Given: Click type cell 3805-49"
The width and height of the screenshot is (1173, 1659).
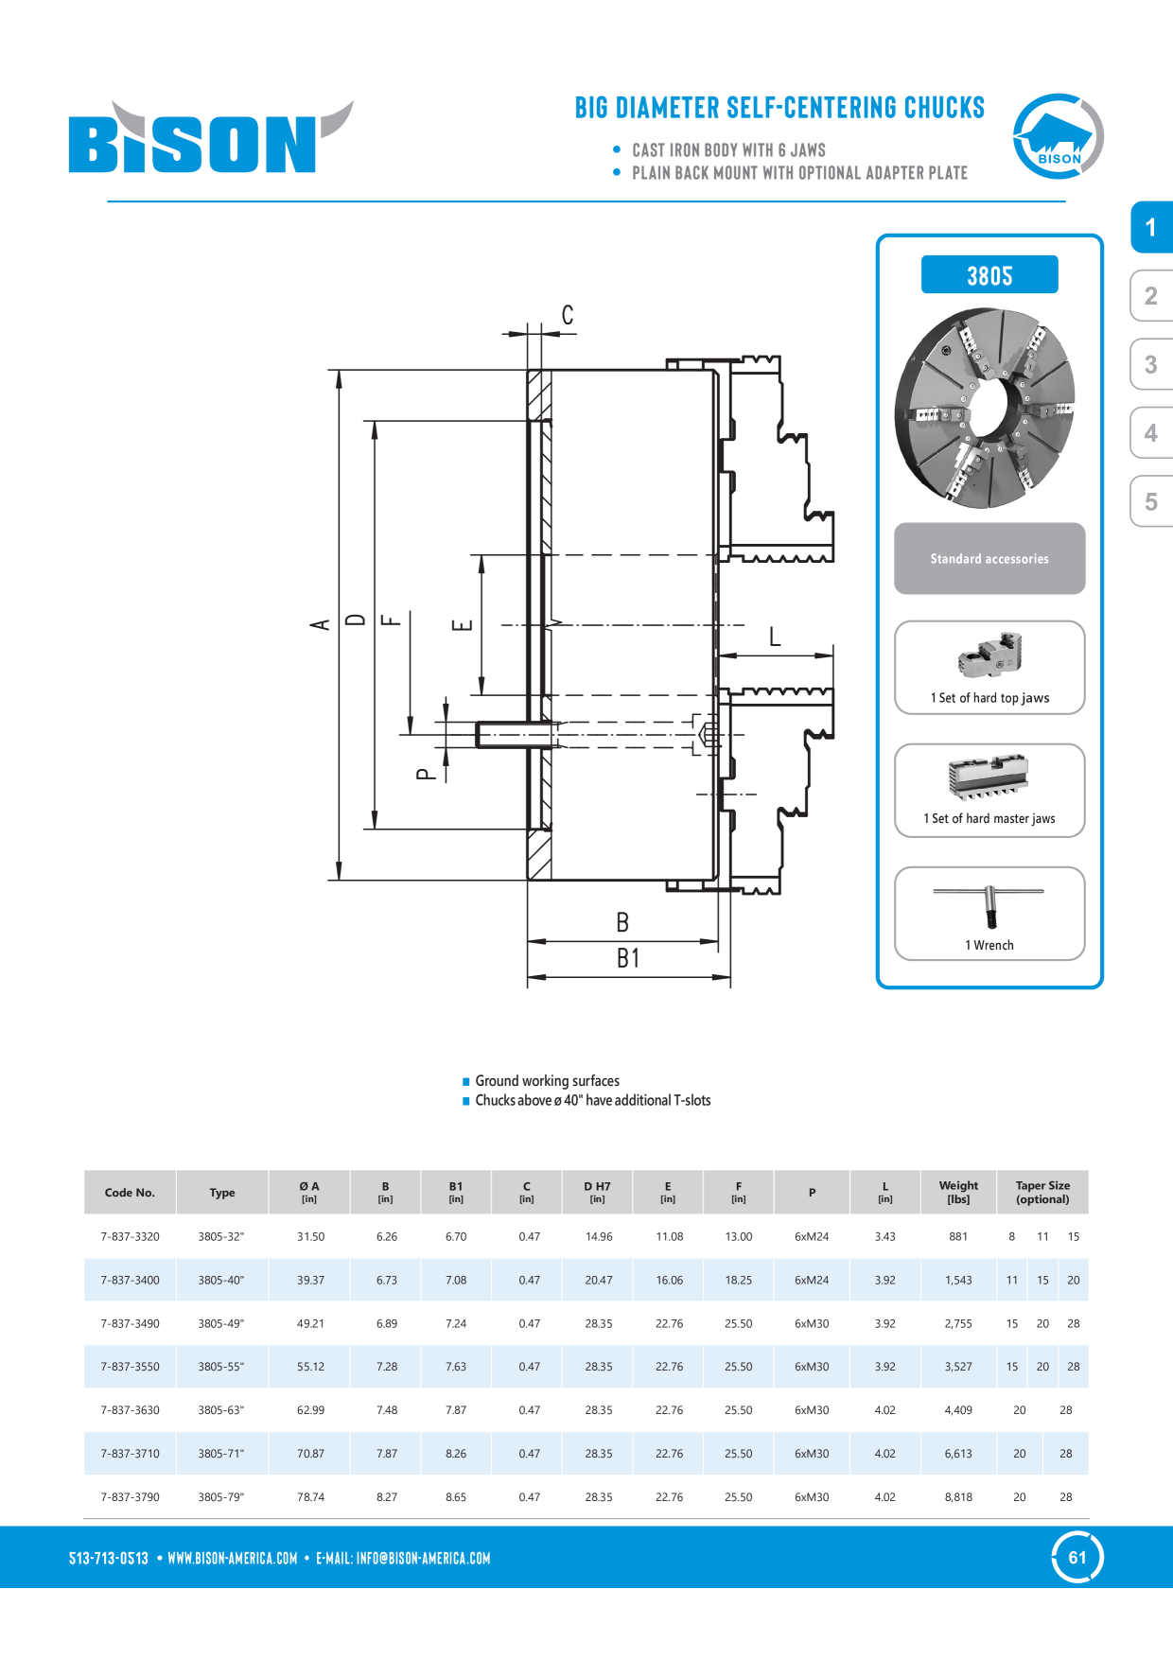Looking at the screenshot, I should click(221, 1324).
